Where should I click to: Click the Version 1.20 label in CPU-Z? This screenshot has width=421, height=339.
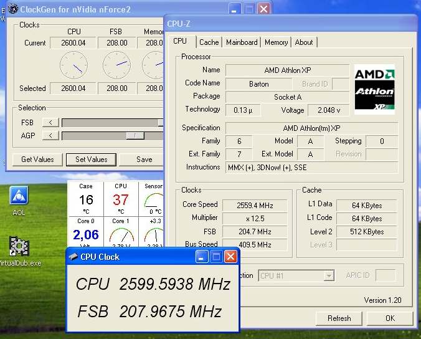[382, 300]
